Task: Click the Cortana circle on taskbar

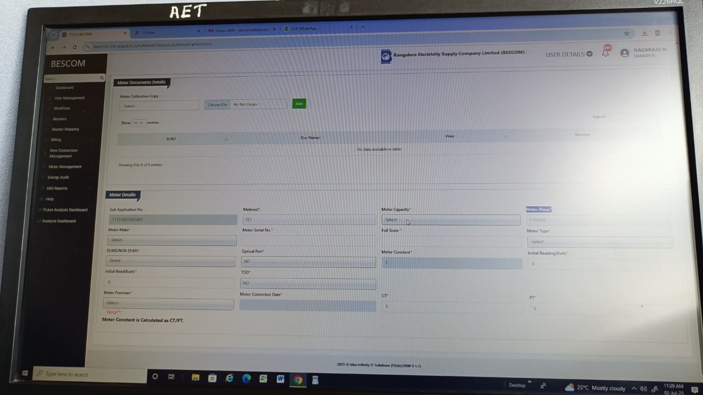Action: pyautogui.click(x=155, y=377)
